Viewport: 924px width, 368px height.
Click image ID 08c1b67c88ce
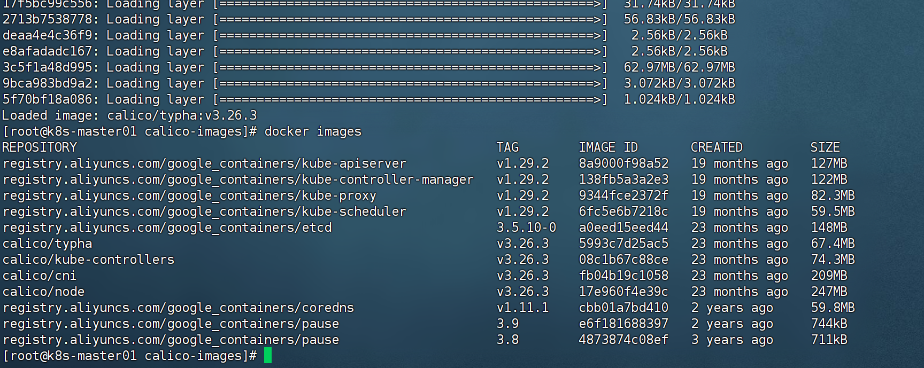(x=623, y=260)
